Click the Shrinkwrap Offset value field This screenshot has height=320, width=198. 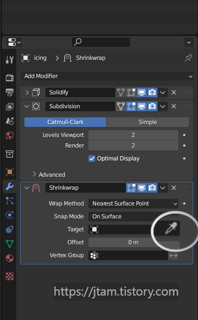point(133,242)
